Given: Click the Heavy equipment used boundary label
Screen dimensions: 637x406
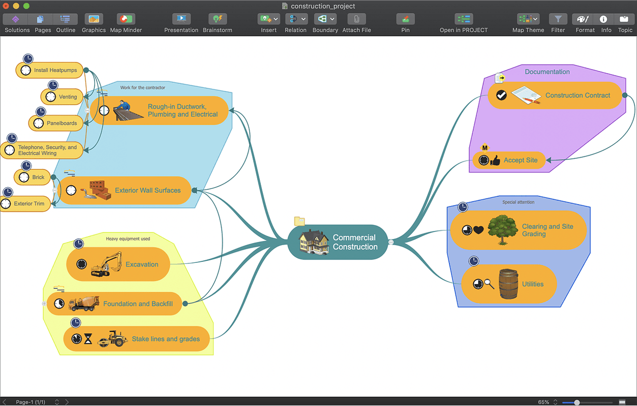Looking at the screenshot, I should 128,239.
